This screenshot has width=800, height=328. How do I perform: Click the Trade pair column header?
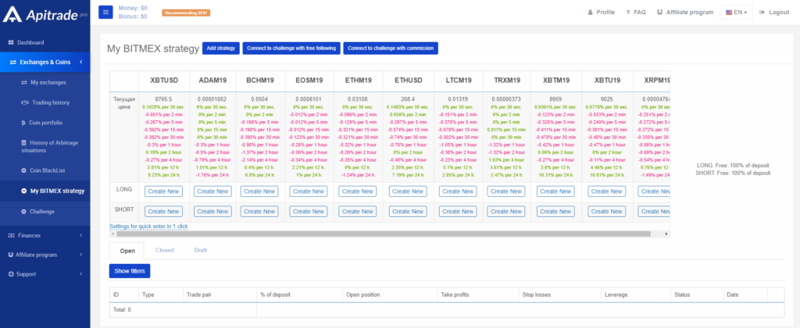click(x=220, y=295)
